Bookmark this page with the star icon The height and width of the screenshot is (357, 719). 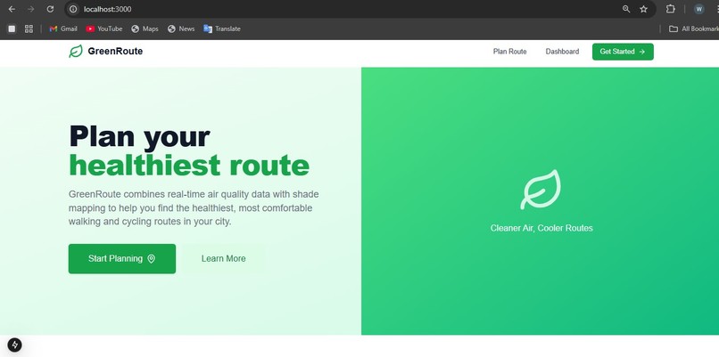(643, 9)
